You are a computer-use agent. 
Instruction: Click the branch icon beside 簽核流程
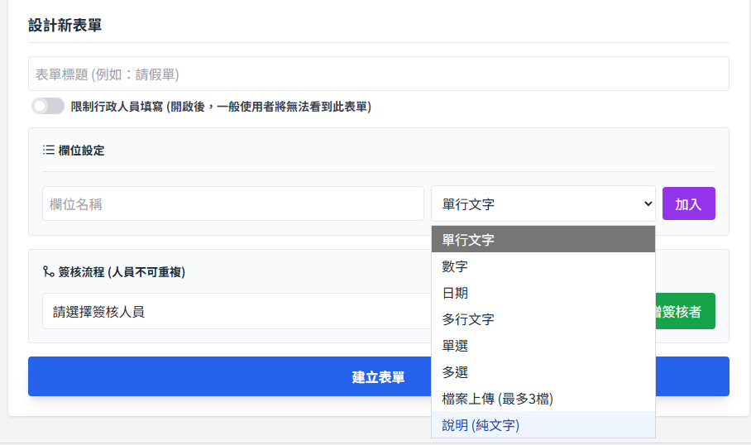(49, 272)
